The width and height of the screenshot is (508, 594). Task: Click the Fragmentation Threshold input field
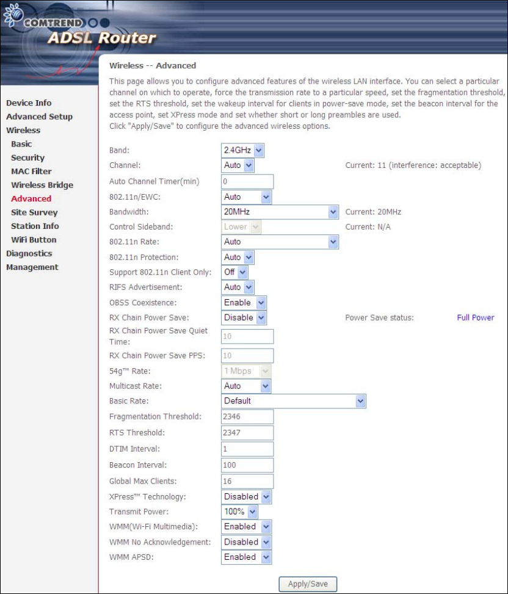(x=247, y=417)
